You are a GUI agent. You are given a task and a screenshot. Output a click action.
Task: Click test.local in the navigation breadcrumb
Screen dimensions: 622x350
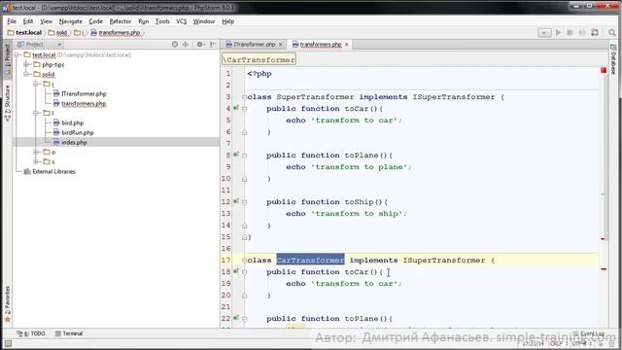tap(24, 32)
